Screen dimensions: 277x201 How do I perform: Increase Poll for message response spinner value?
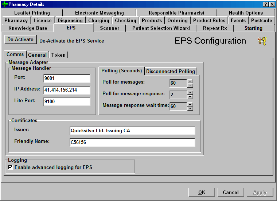tap(190, 92)
